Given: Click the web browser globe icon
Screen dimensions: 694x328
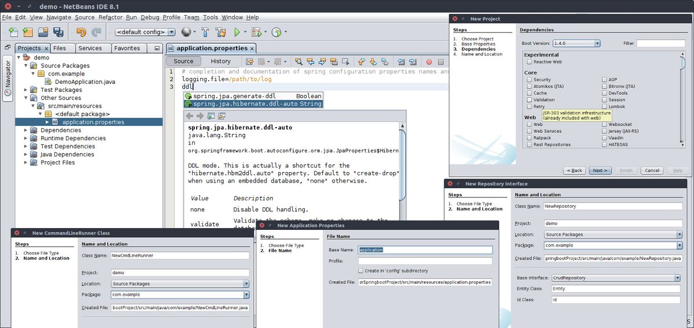Looking at the screenshot, I should [x=186, y=32].
